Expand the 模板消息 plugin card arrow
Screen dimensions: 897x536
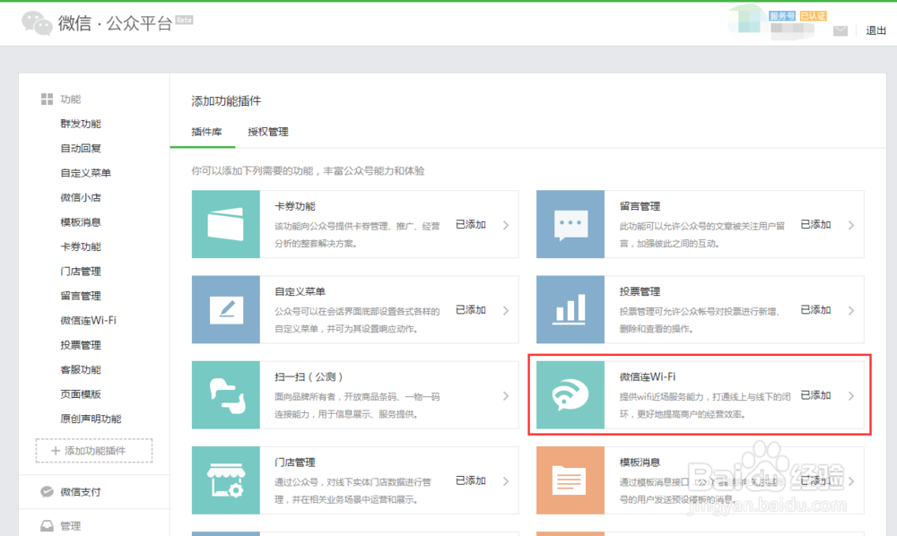pyautogui.click(x=851, y=481)
